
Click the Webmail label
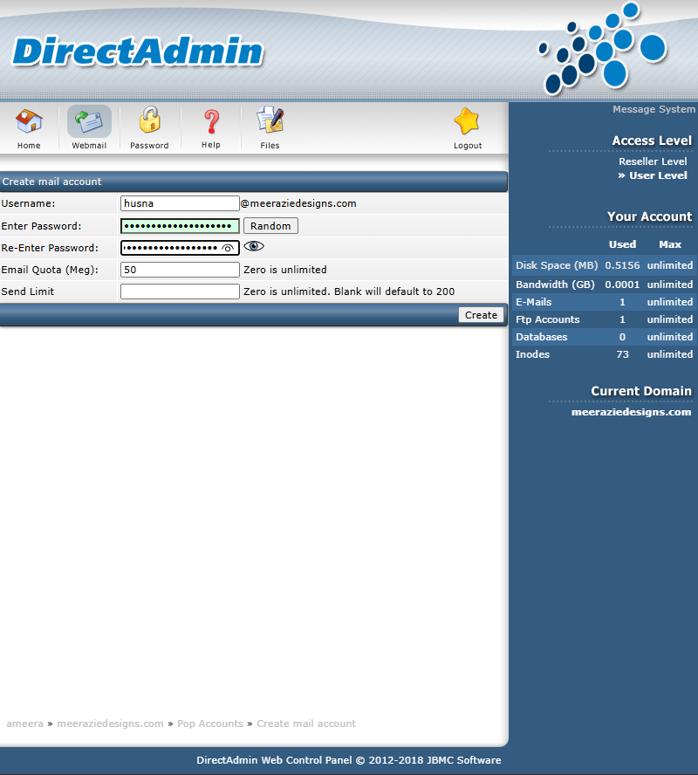[x=89, y=145]
